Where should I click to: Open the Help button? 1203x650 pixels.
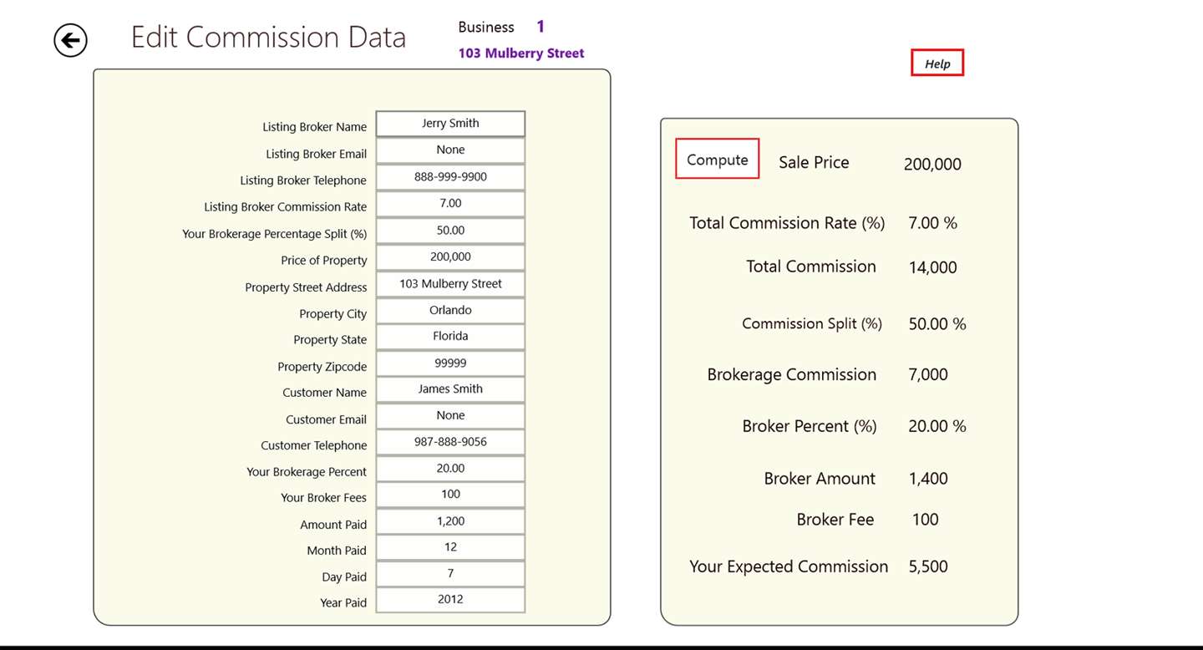(x=937, y=63)
